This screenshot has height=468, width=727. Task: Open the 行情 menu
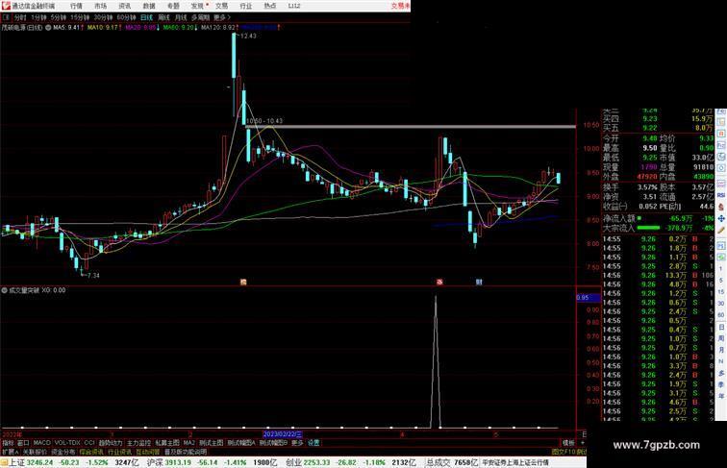tap(76, 6)
